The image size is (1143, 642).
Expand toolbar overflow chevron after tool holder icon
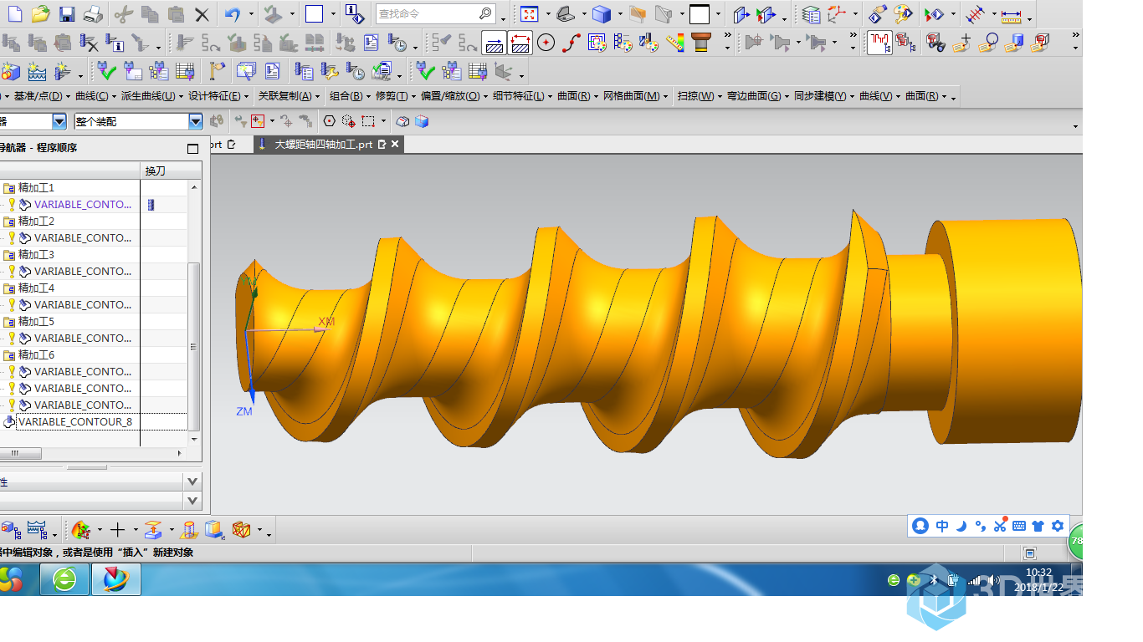[x=727, y=37]
